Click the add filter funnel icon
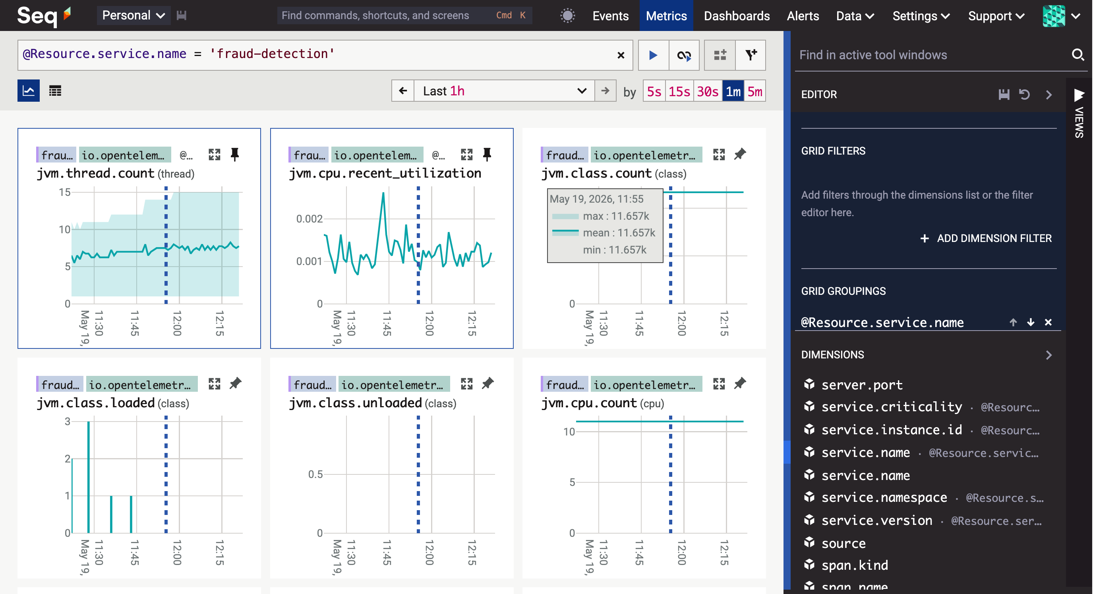 coord(751,55)
